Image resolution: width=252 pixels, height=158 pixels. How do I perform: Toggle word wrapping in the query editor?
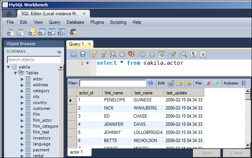coord(202,54)
